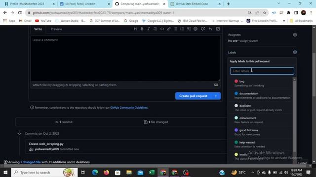Insert a saved reply with arrow icon

coord(210,29)
